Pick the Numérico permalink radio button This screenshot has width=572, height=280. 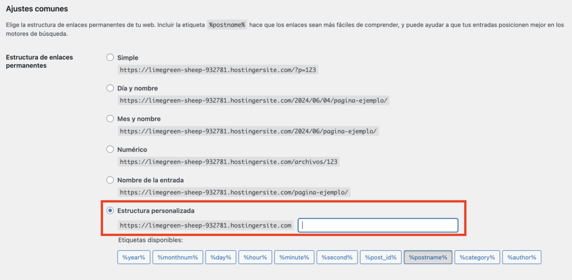click(x=110, y=149)
